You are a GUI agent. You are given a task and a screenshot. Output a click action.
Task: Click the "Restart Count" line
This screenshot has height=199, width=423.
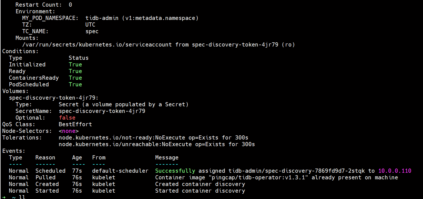click(44, 5)
